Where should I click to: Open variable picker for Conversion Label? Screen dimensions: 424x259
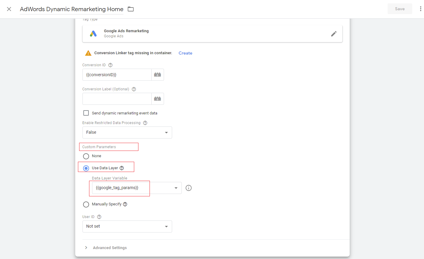(x=157, y=99)
